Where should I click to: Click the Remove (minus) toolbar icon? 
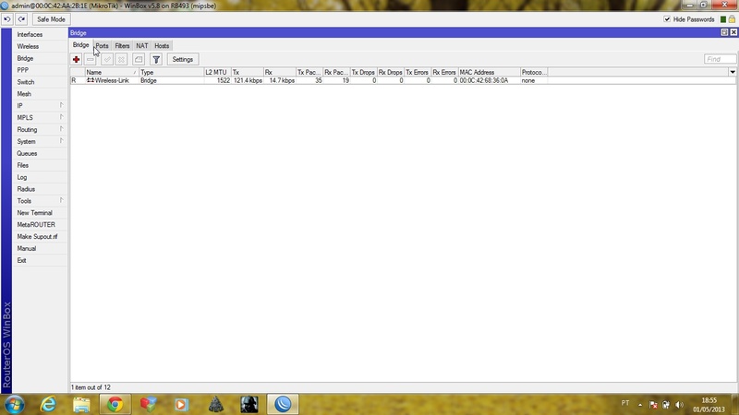click(x=91, y=59)
